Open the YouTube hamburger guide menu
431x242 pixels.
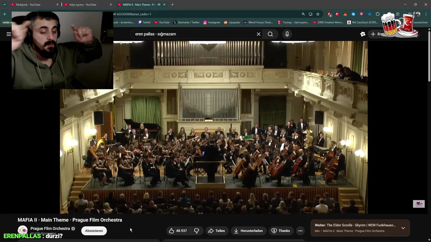tap(9, 34)
